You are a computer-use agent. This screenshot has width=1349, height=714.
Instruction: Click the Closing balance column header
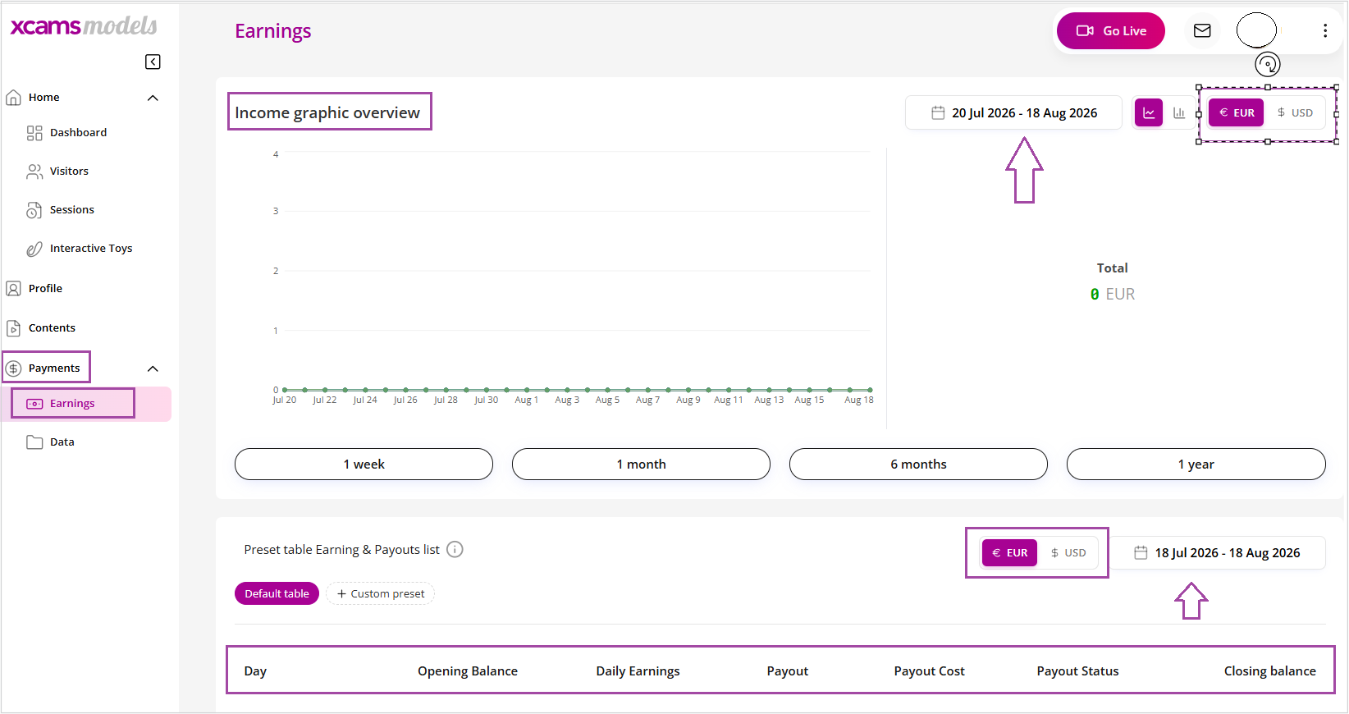pos(1270,671)
